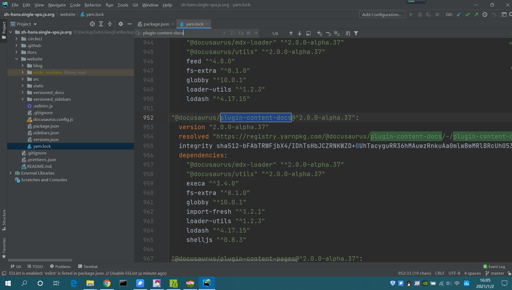Click the Run Anything icon in toolbar
This screenshot has height=290, width=512.
pyautogui.click(x=504, y=15)
